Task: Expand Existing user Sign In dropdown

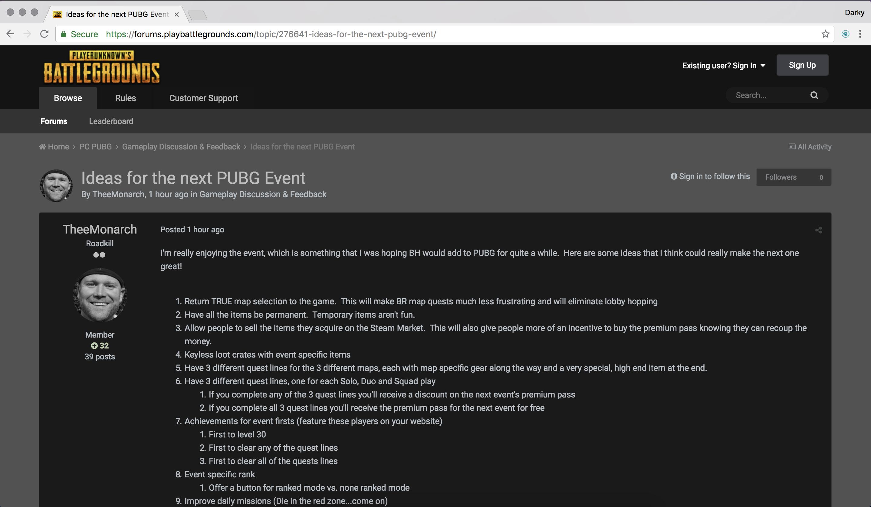Action: (x=724, y=66)
